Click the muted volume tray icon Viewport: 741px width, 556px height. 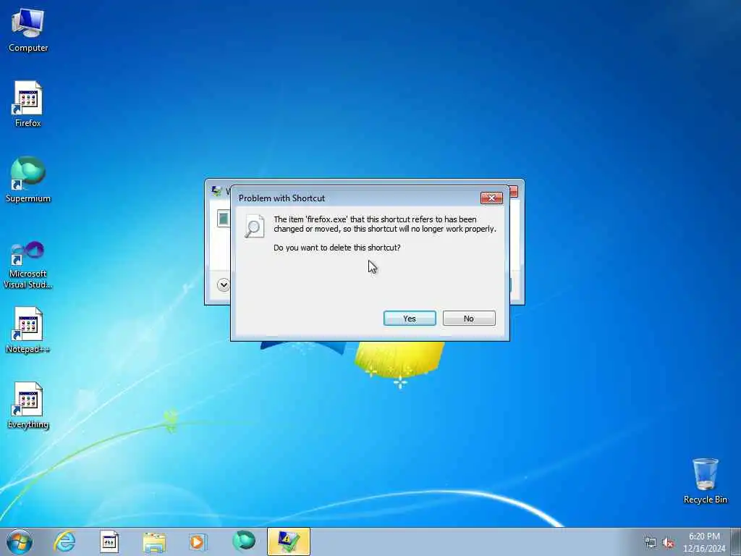(668, 543)
